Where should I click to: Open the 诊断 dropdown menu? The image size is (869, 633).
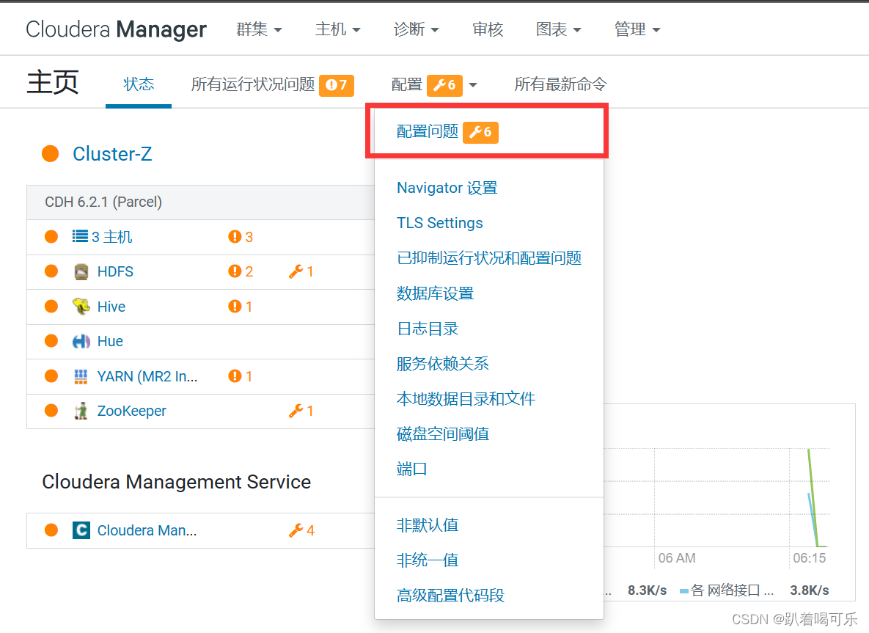pos(416,29)
